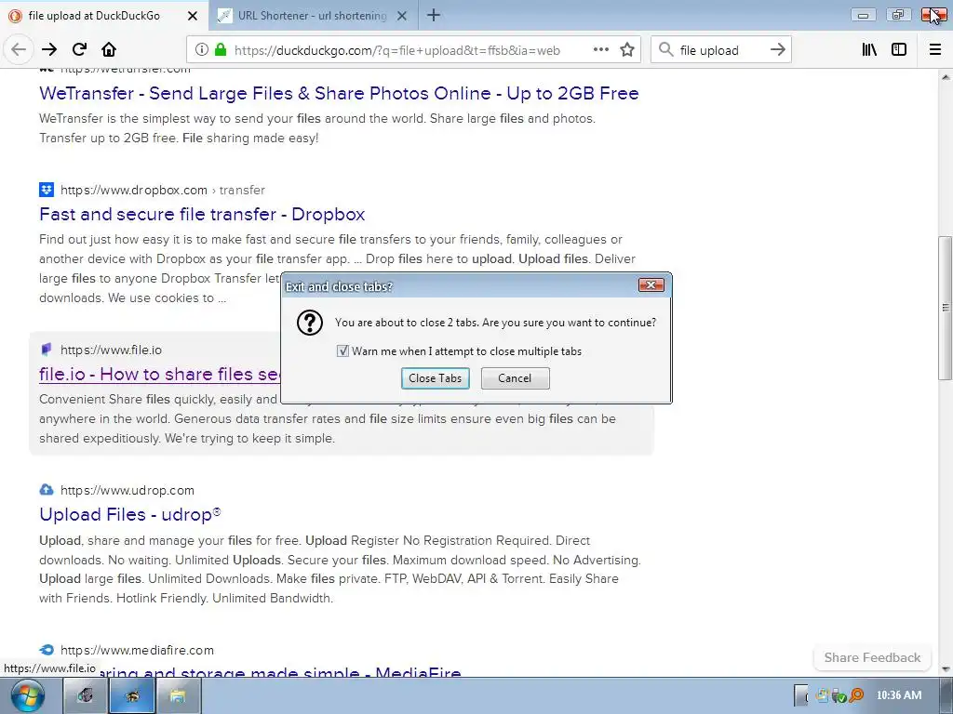Open a new tab with plus button
953x714 pixels.
pos(434,15)
